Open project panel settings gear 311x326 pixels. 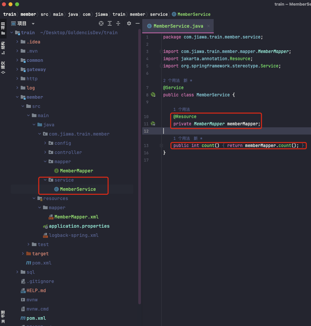point(129,23)
